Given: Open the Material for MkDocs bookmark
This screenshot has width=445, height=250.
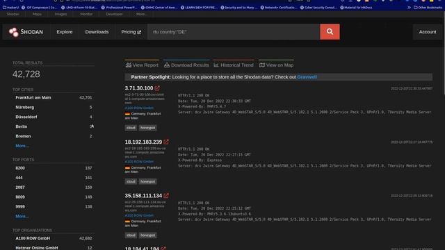Looking at the screenshot, I should click(x=356, y=8).
